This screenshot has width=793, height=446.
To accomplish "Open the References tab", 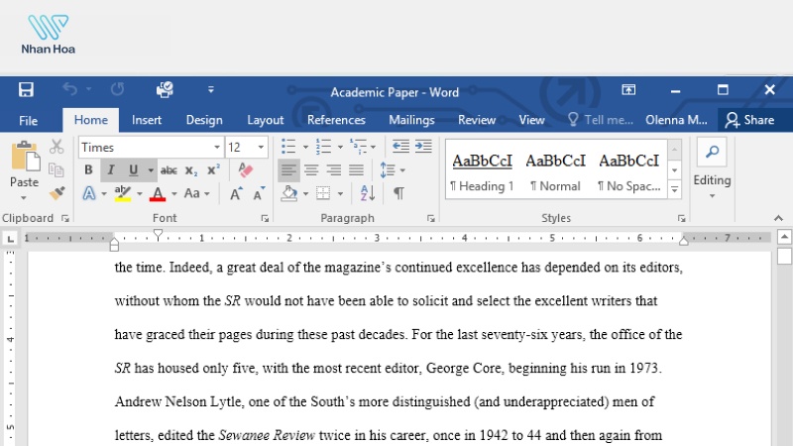I will 336,120.
